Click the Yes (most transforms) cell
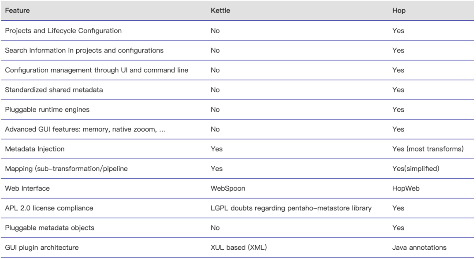Viewport: 476px width, 259px height. click(428, 149)
